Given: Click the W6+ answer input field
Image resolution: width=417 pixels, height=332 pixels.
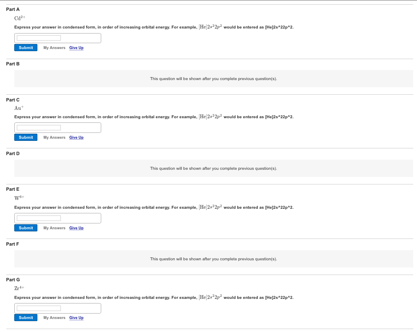Looking at the screenshot, I should click(39, 218).
